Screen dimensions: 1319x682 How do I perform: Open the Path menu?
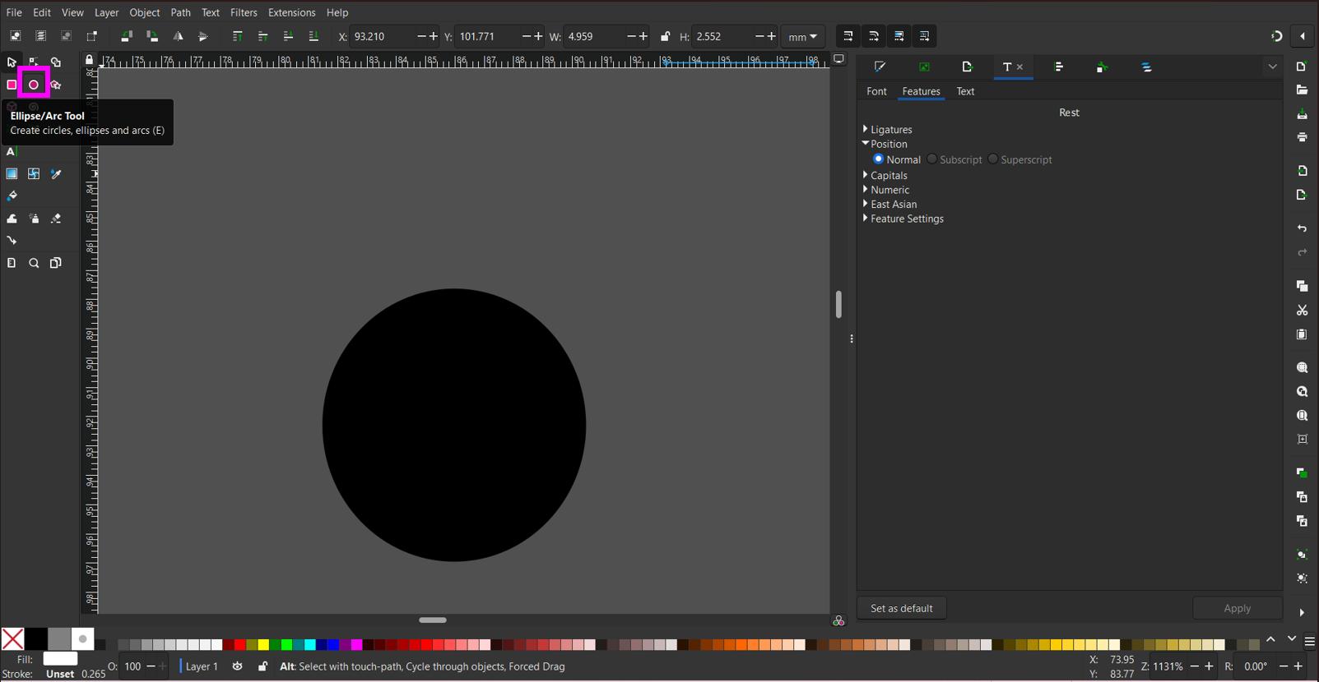tap(180, 12)
